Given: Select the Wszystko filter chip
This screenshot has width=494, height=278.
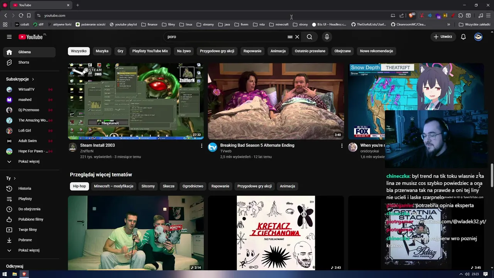Looking at the screenshot, I should (79, 51).
